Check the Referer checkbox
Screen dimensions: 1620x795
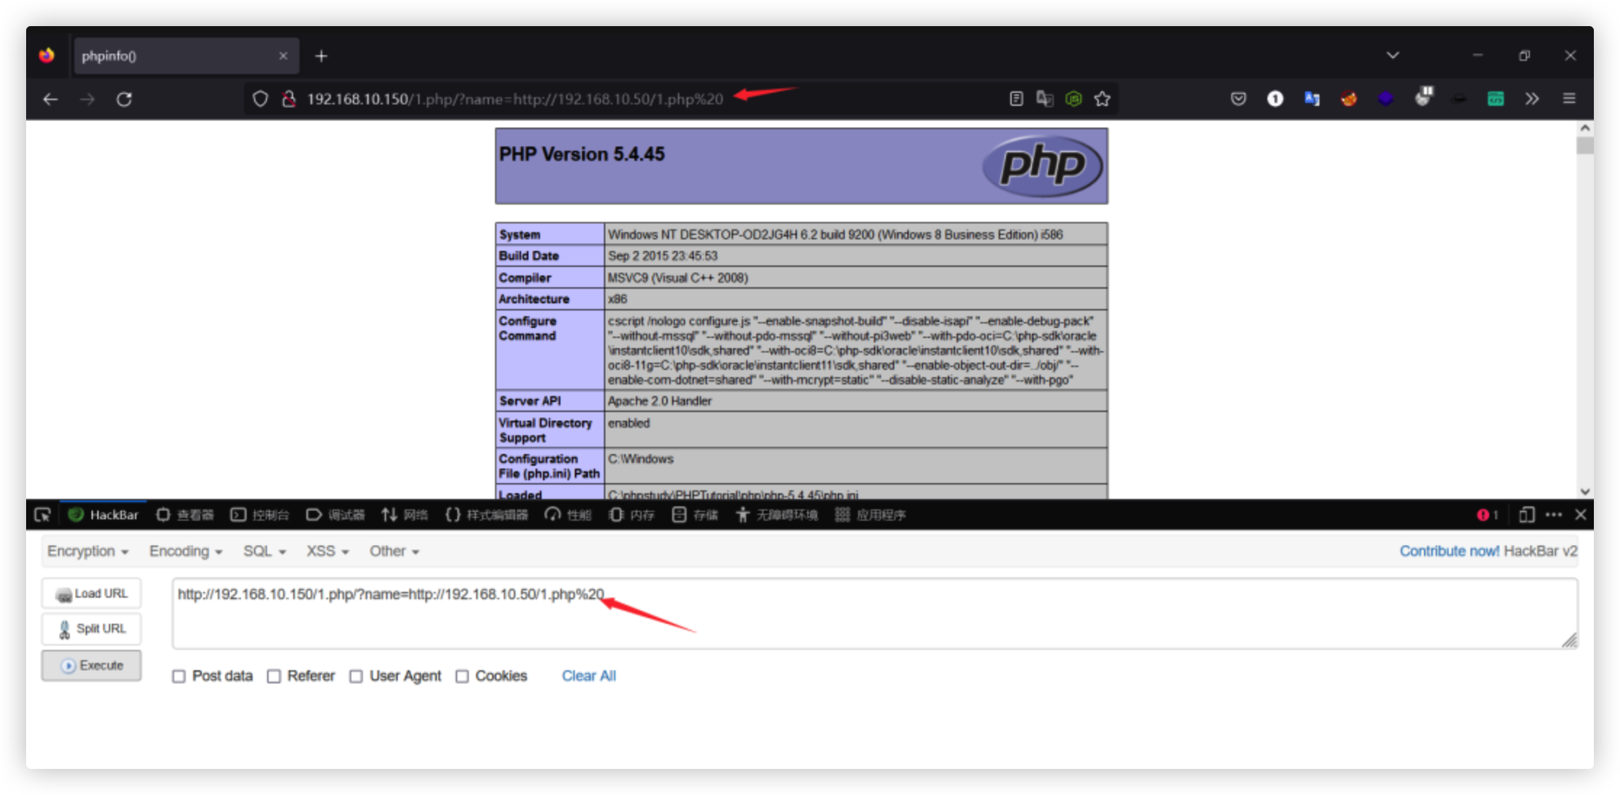pyautogui.click(x=274, y=676)
